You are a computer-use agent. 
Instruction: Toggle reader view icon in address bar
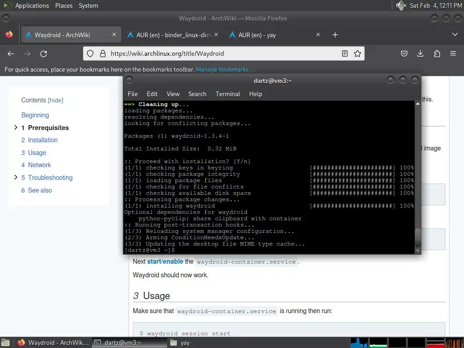tap(345, 53)
